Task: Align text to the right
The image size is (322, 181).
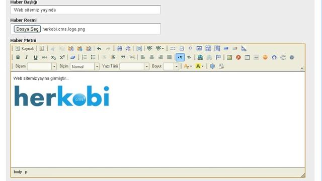Action: click(160, 57)
